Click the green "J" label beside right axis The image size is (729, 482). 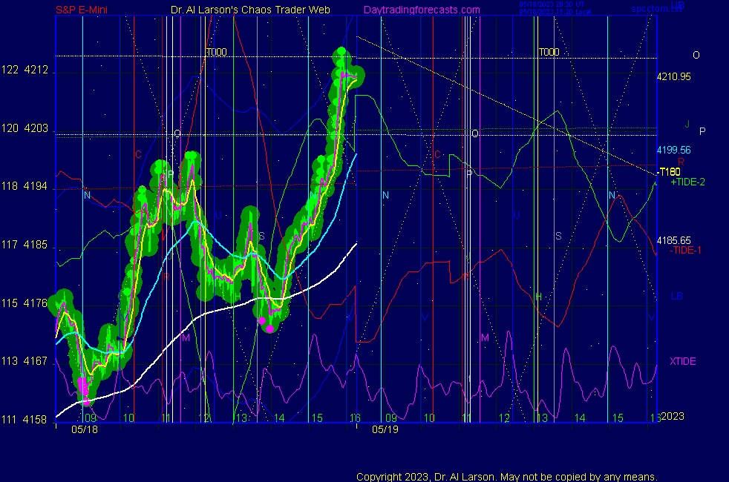687,124
